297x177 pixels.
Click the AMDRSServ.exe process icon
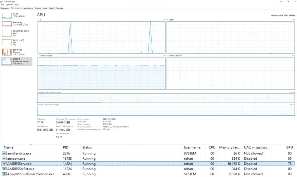(4, 164)
